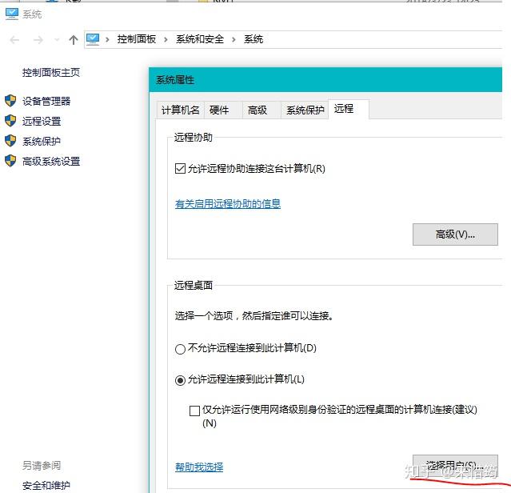Choose 允许远程连接到此计算机 radio button
The height and width of the screenshot is (493, 511).
click(x=180, y=380)
